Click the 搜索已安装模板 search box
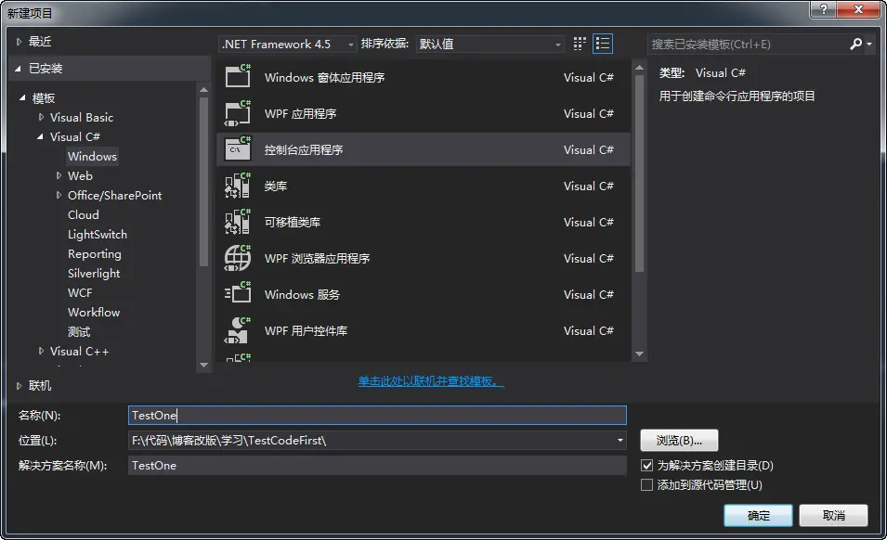Image resolution: width=887 pixels, height=540 pixels. (748, 44)
